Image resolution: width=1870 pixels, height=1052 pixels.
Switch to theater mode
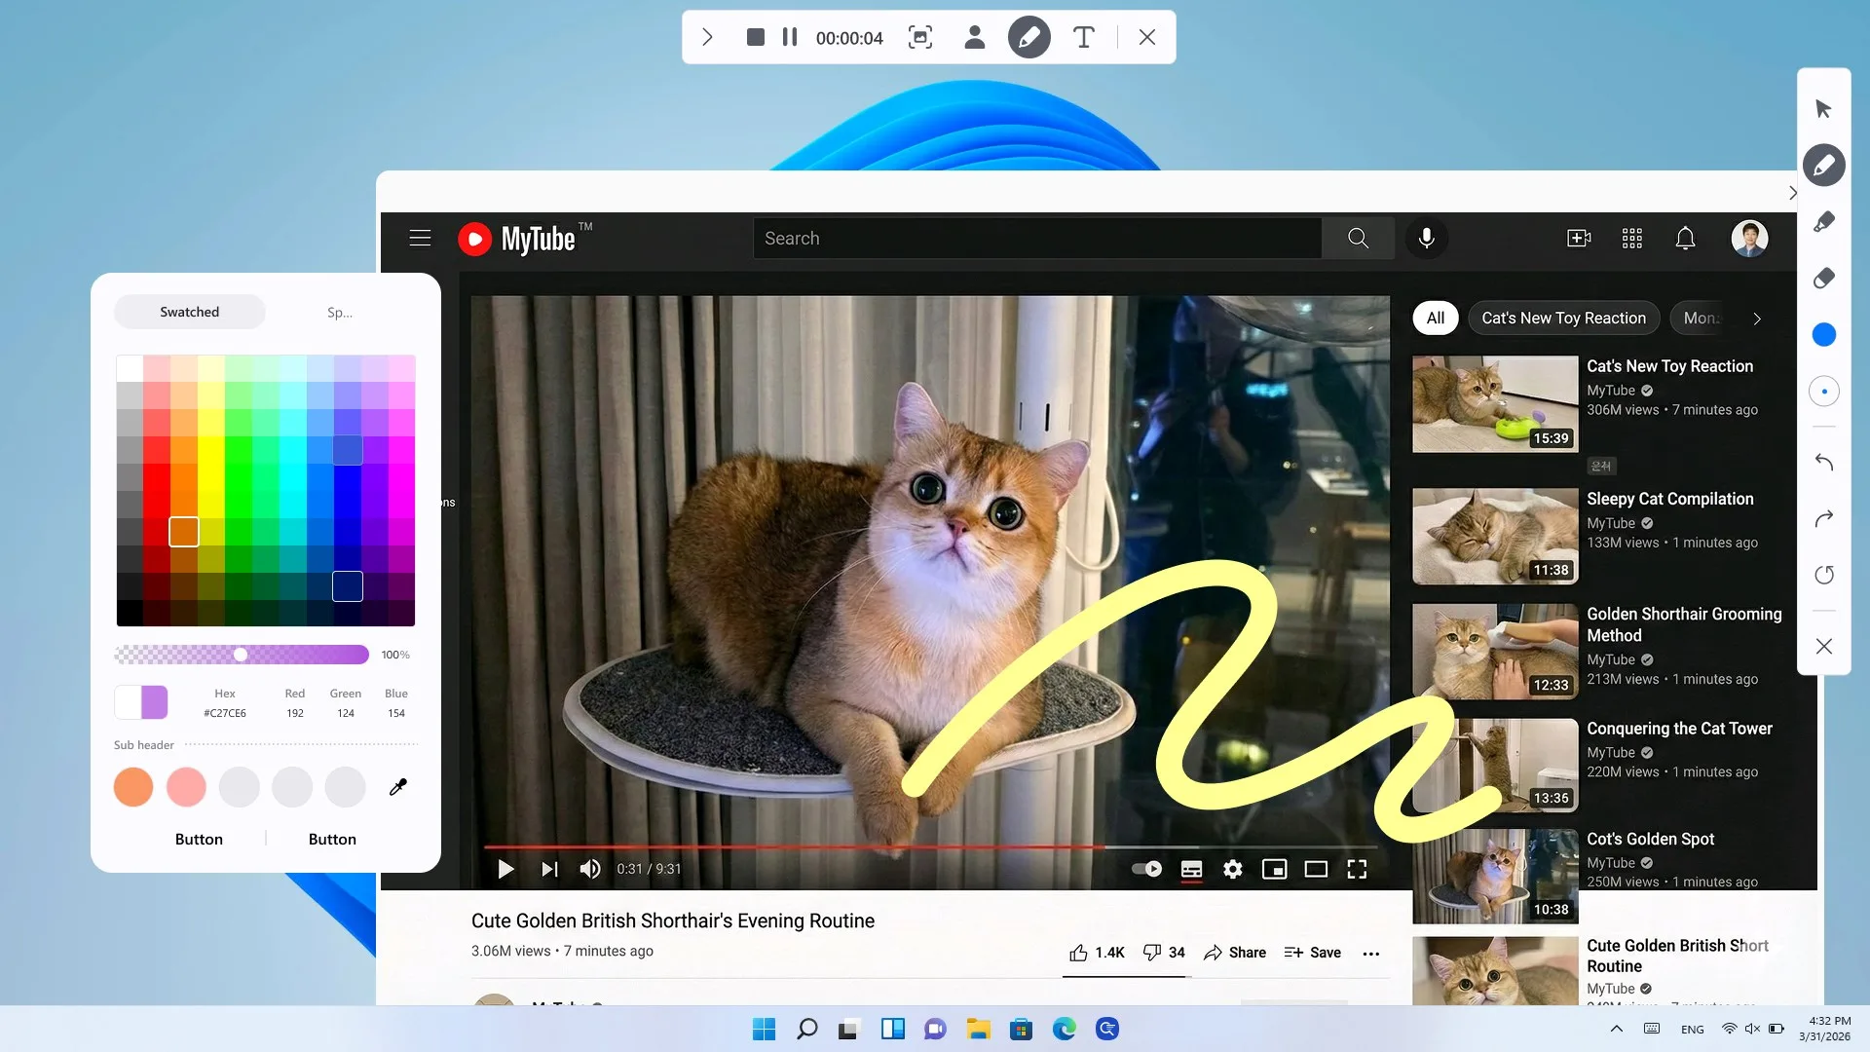pyautogui.click(x=1316, y=869)
